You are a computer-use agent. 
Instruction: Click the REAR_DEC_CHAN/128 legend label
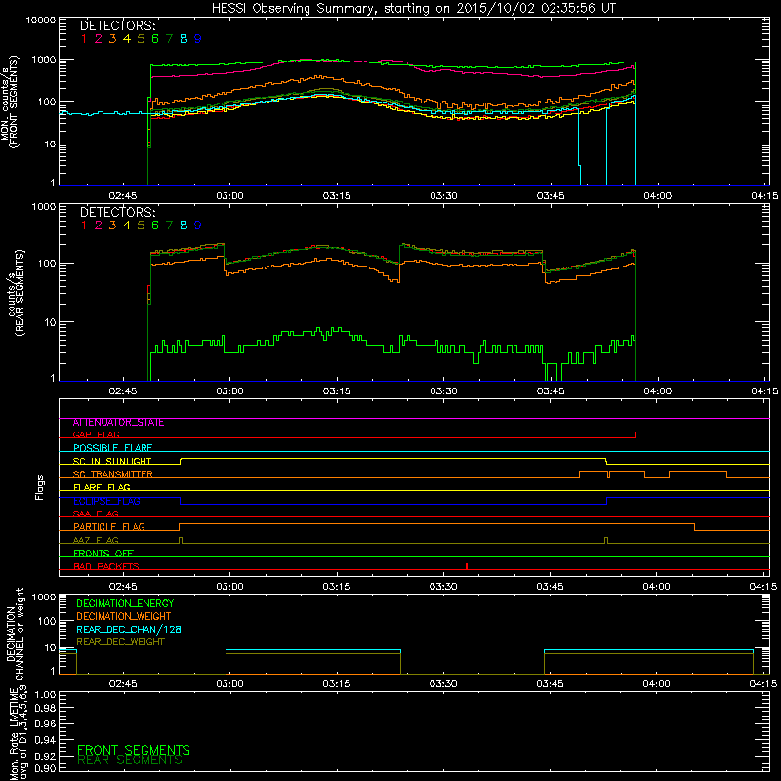point(129,630)
